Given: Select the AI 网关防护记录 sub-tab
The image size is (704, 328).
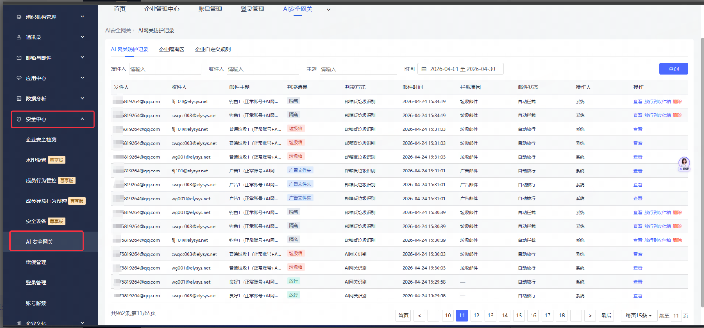Looking at the screenshot, I should pos(129,50).
